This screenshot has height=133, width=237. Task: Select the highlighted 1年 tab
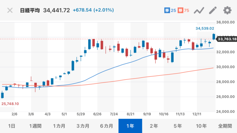click(130, 126)
